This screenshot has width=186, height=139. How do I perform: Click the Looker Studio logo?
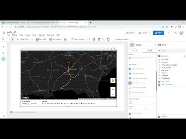[3, 33]
